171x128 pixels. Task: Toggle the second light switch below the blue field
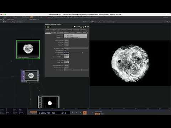point(66,57)
